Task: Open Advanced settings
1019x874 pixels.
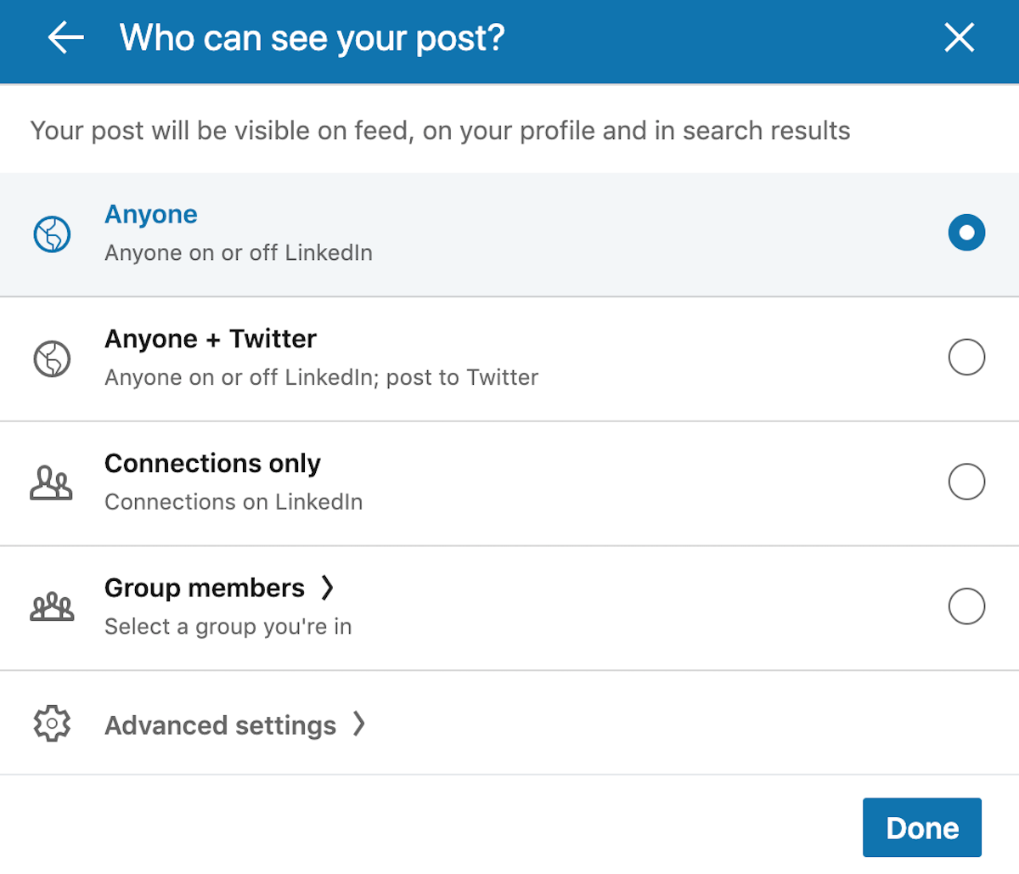Action: pos(220,724)
